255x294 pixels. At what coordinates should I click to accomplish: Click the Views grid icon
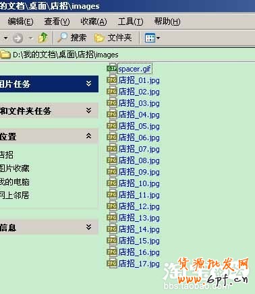150,38
